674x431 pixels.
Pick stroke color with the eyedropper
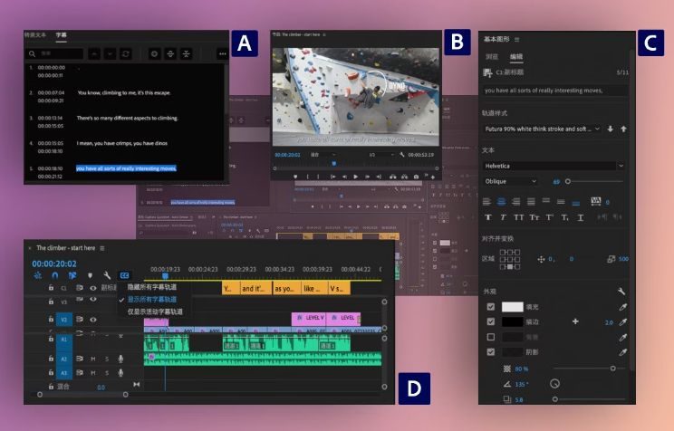coord(622,321)
